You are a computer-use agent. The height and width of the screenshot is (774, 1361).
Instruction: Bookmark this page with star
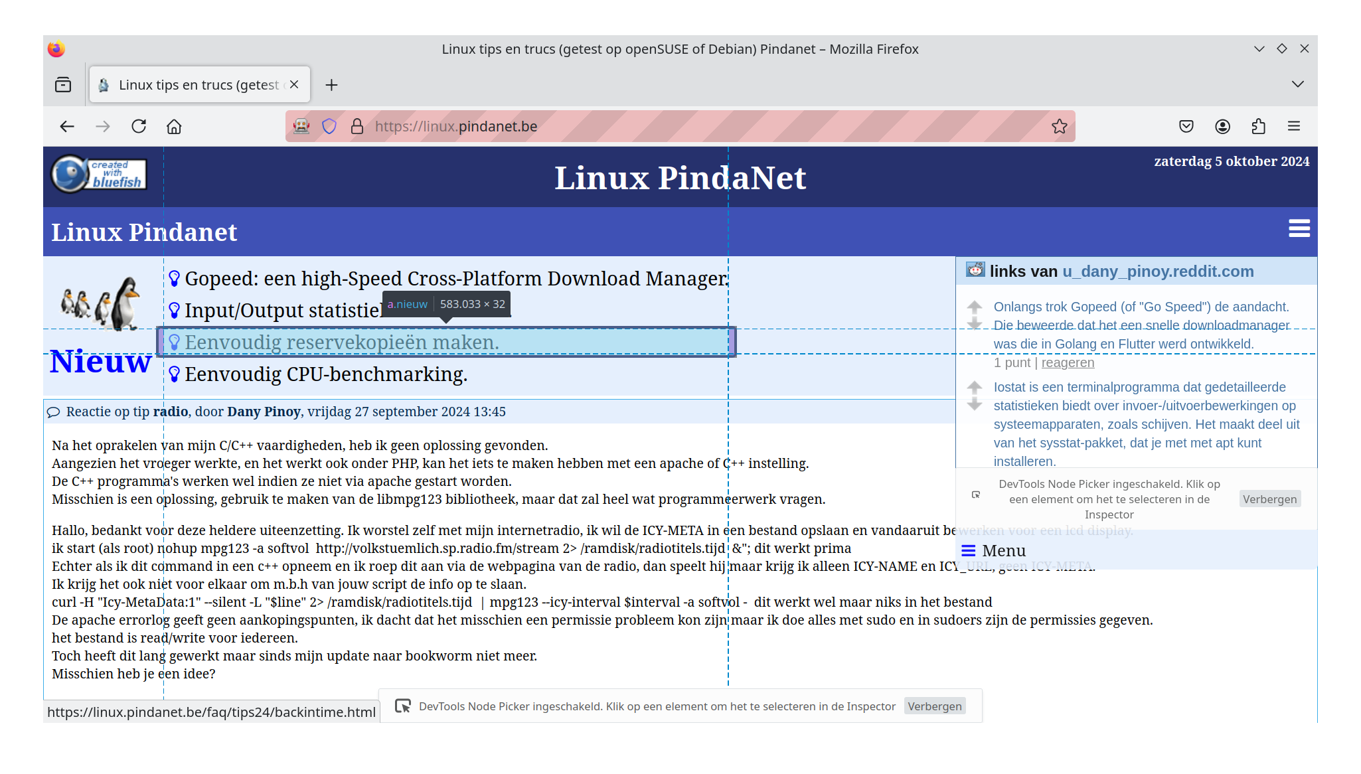coord(1060,126)
